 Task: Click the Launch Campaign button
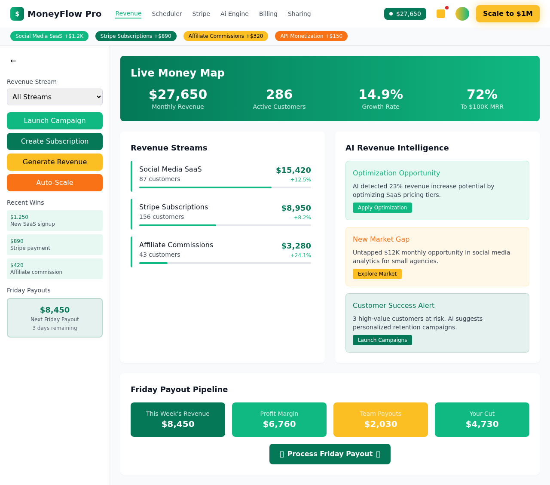[x=55, y=121]
